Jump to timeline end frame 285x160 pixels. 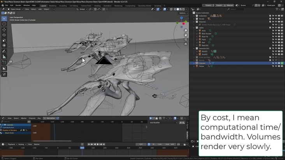tap(104, 144)
